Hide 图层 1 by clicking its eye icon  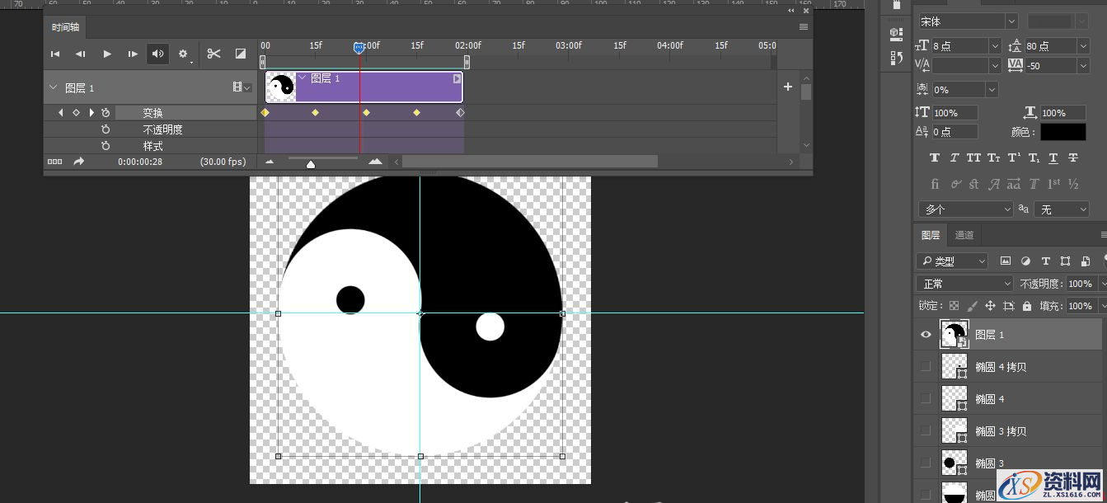[x=926, y=334]
